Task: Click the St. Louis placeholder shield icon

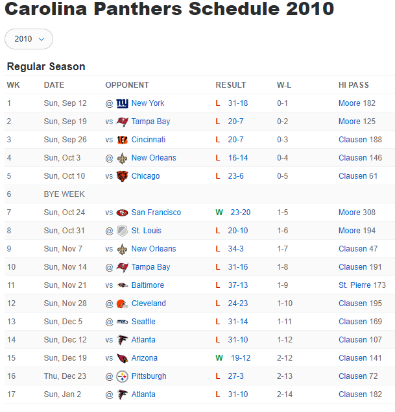Action: 122,231
